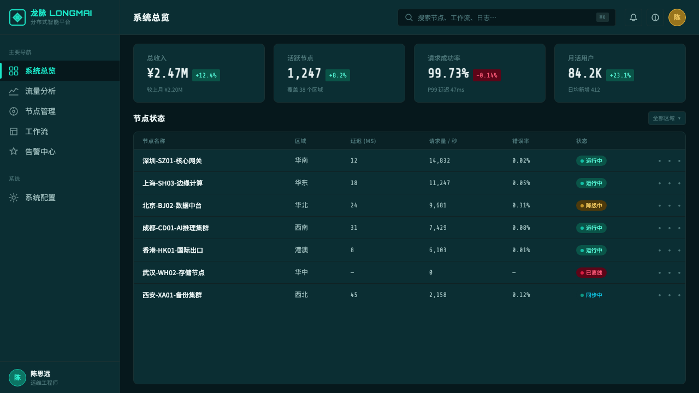Click the 系统总览 page title
This screenshot has height=393, width=699.
[x=151, y=17]
